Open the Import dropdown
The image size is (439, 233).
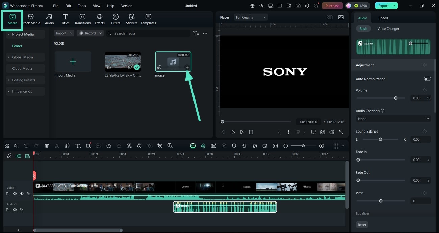(x=64, y=33)
